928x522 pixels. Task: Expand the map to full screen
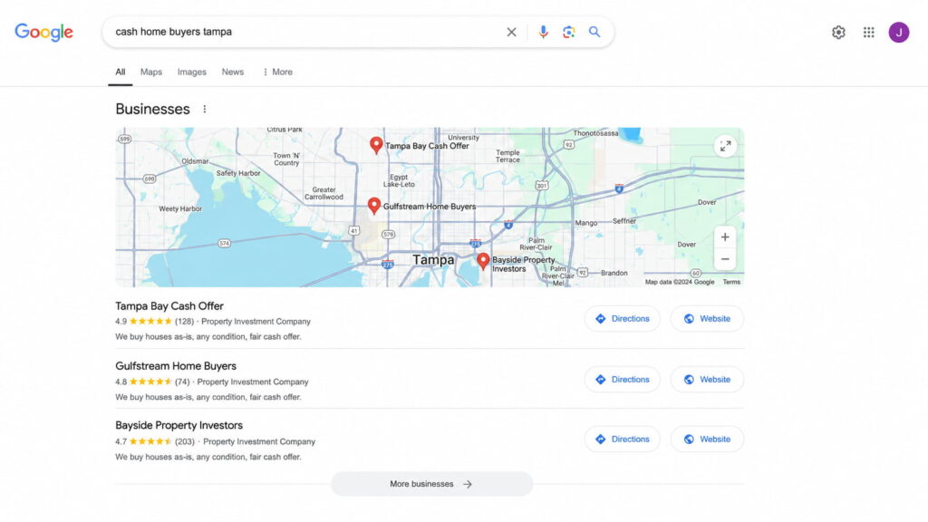(725, 146)
